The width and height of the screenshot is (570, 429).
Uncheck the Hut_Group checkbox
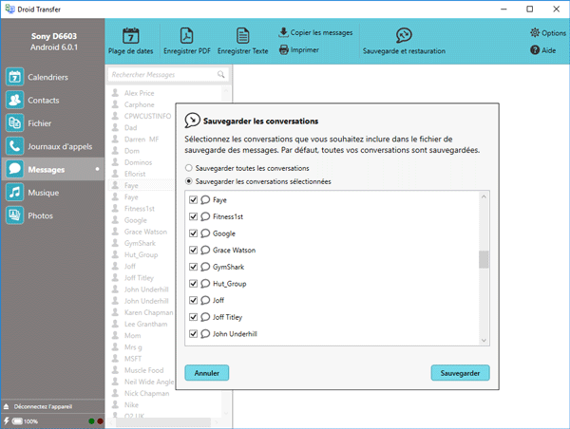pos(194,284)
